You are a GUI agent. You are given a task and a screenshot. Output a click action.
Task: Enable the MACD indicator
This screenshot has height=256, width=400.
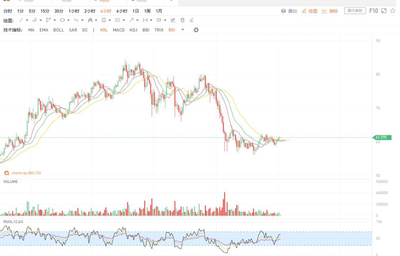tap(119, 30)
